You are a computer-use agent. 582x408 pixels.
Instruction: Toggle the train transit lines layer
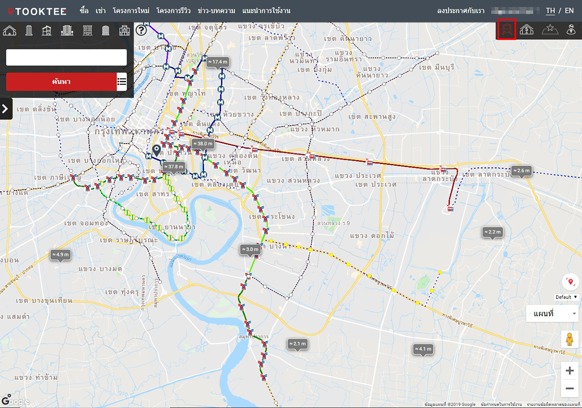pos(507,30)
